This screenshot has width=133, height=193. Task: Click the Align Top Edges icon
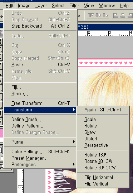coord(91,15)
